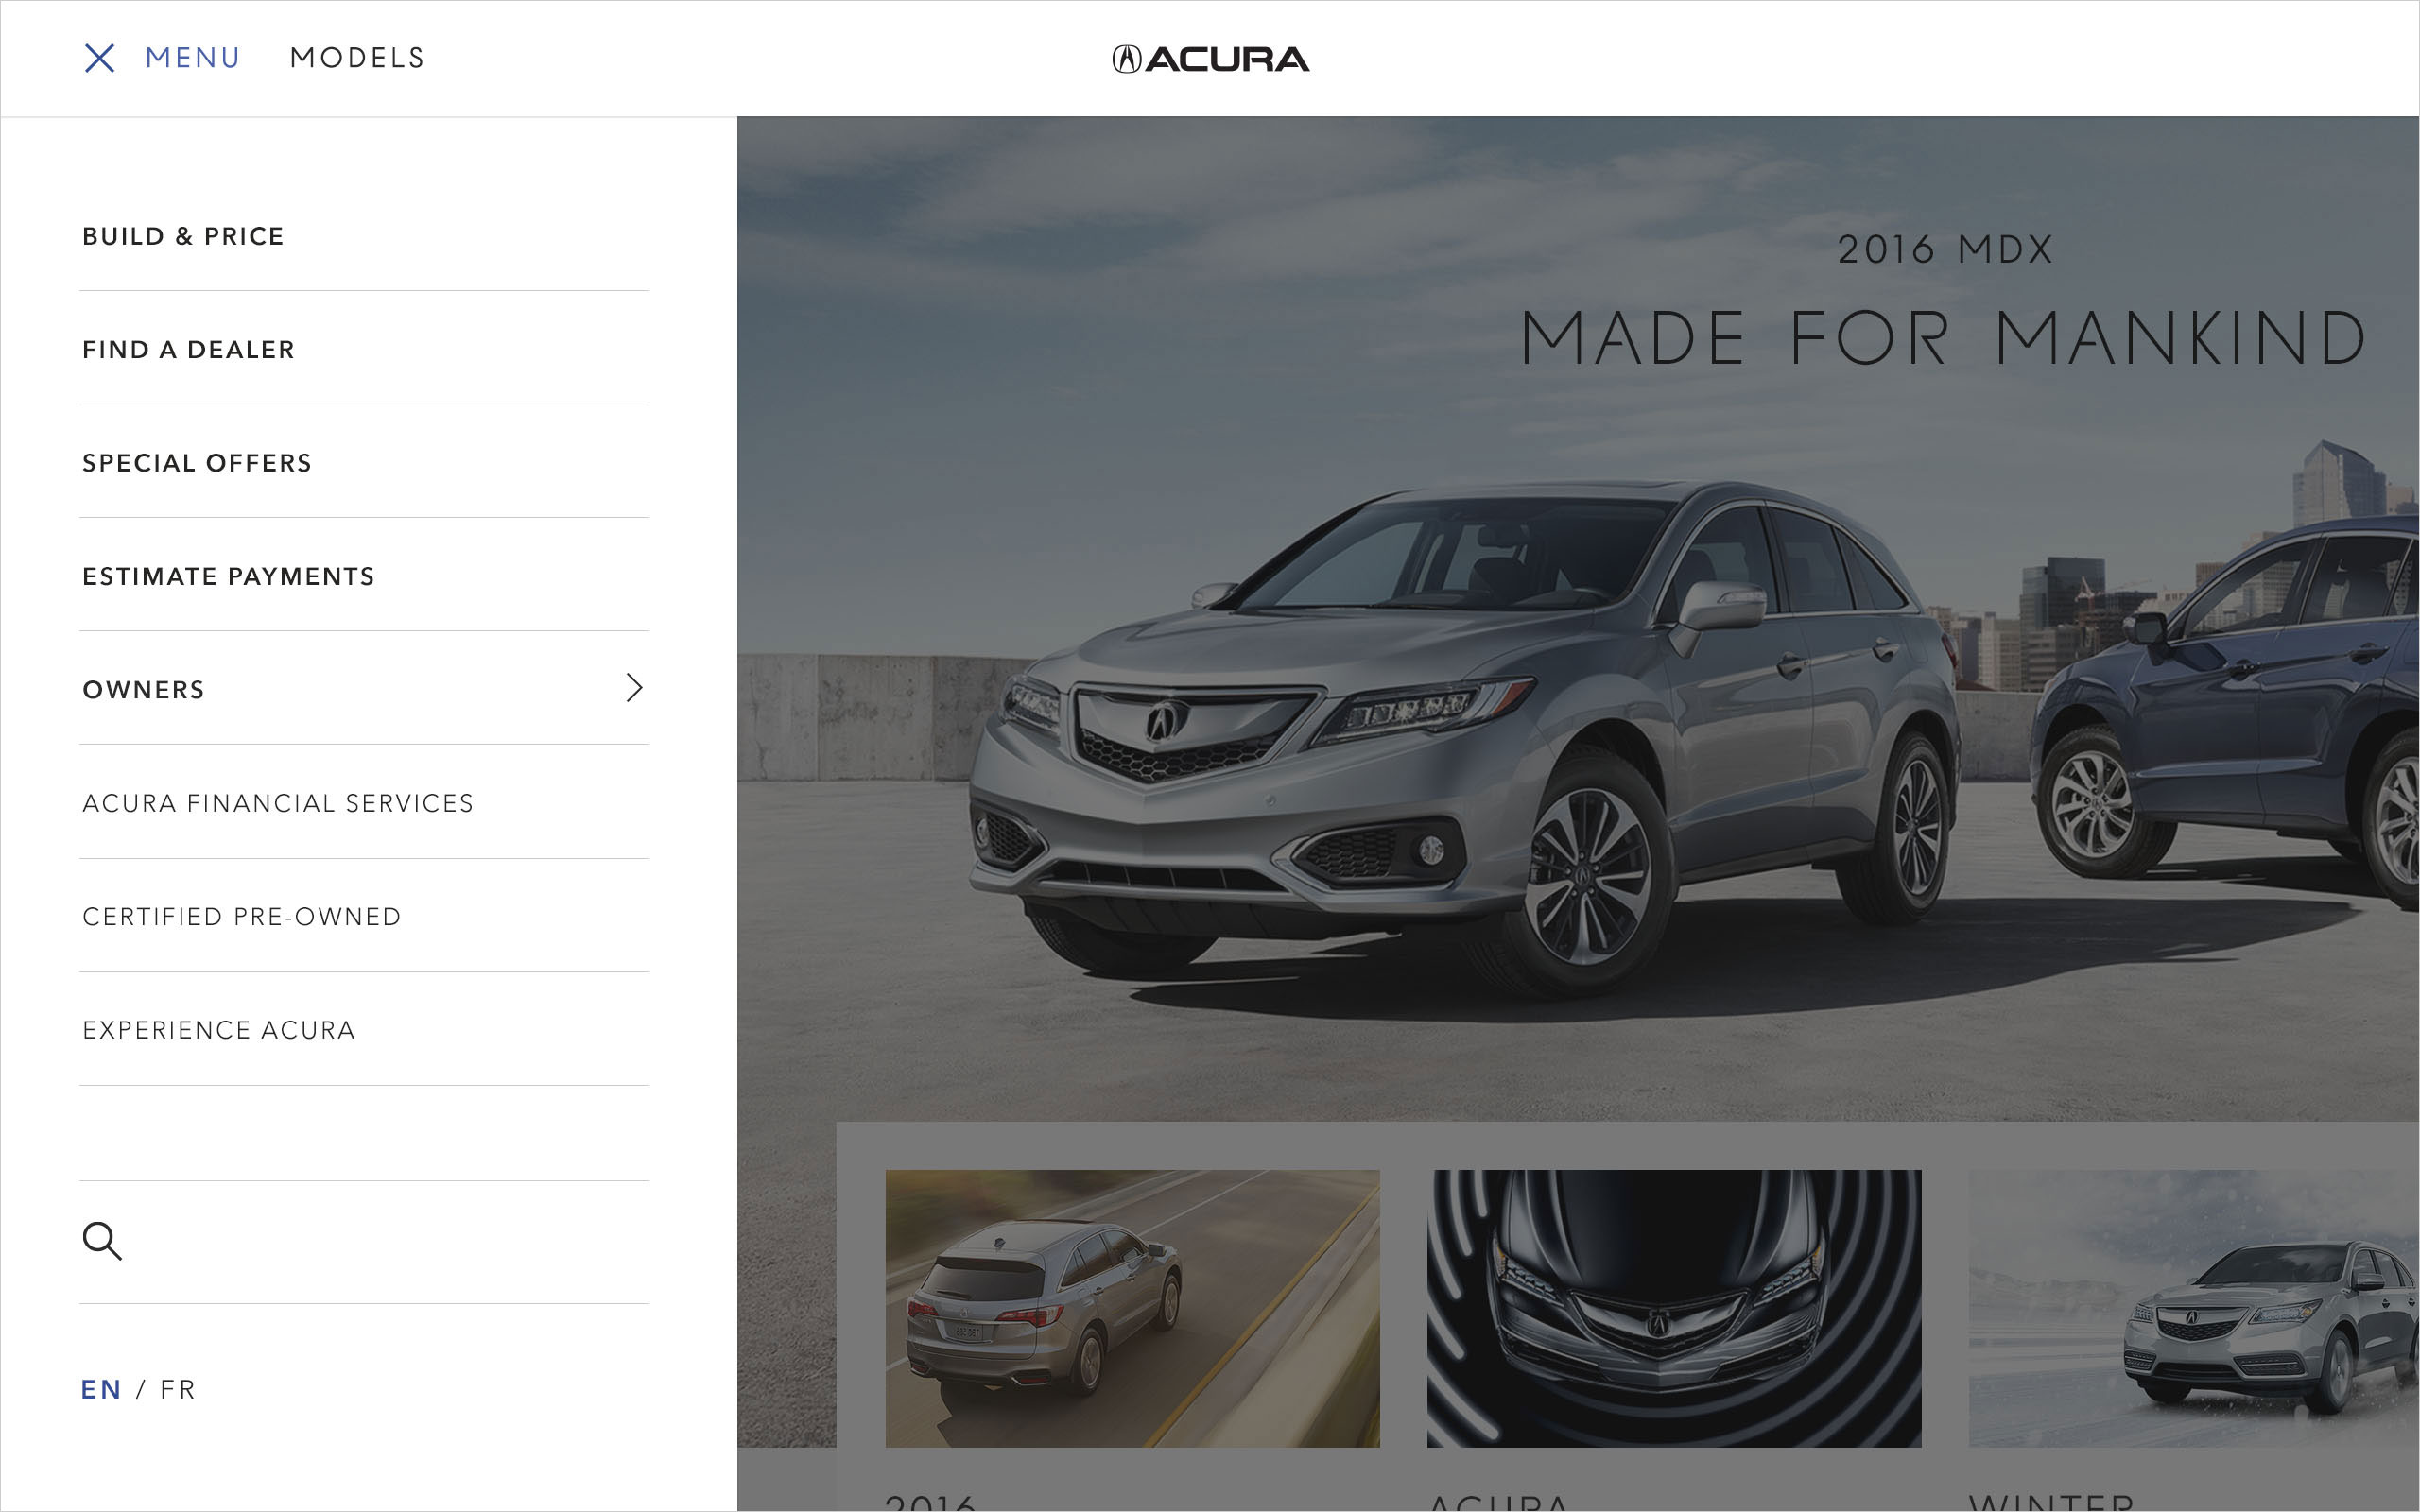The width and height of the screenshot is (2420, 1512).
Task: Open the Owners section
Action: [x=143, y=689]
